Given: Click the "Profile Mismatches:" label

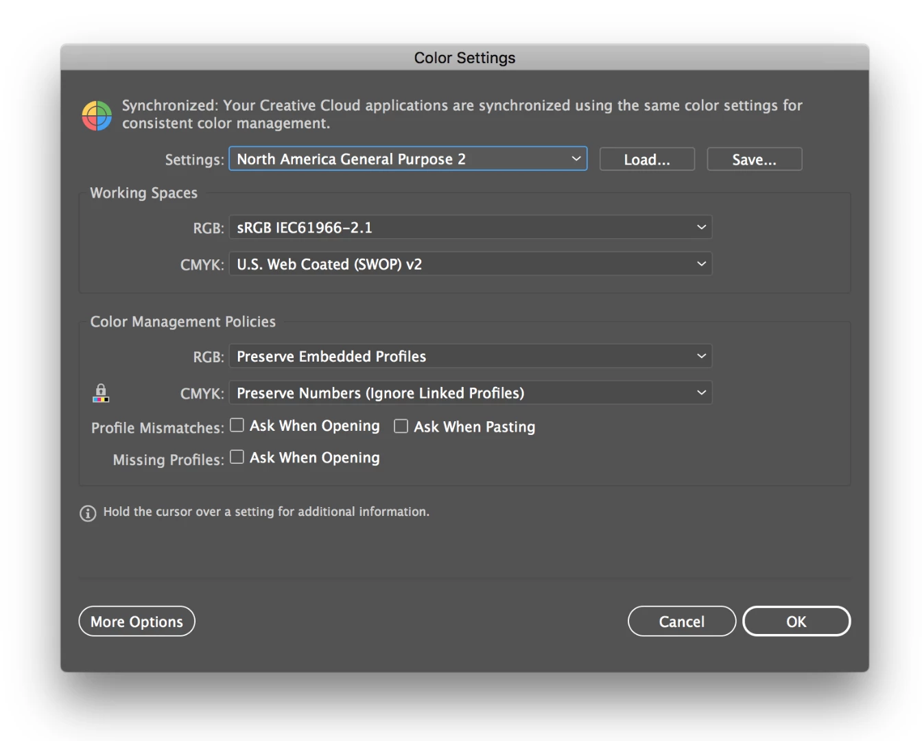Looking at the screenshot, I should click(x=158, y=427).
